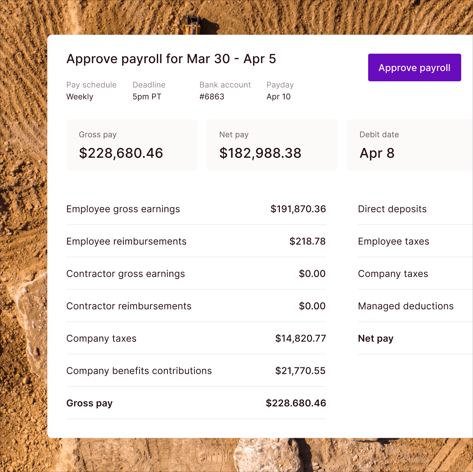Viewport: 473px width, 472px height.
Task: Open the Company taxes breakdown row
Action: [196, 338]
